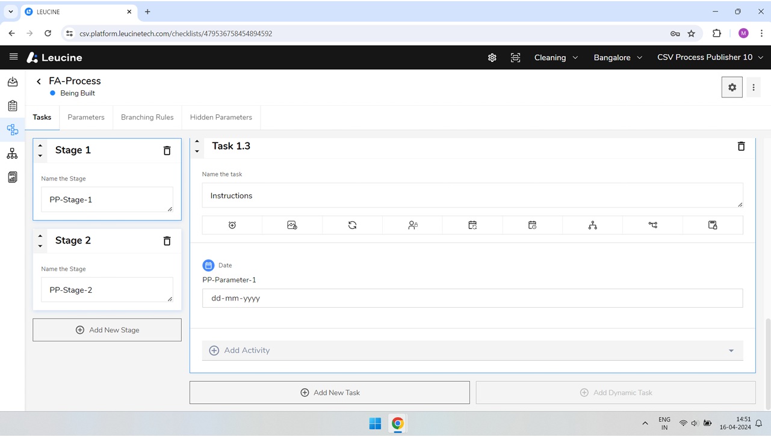The image size is (771, 437).
Task: Click Add Dynamic Task button
Action: (616, 393)
